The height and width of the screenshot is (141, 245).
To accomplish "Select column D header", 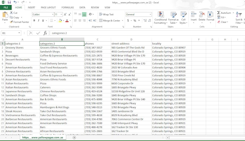I will [x=131, y=40].
